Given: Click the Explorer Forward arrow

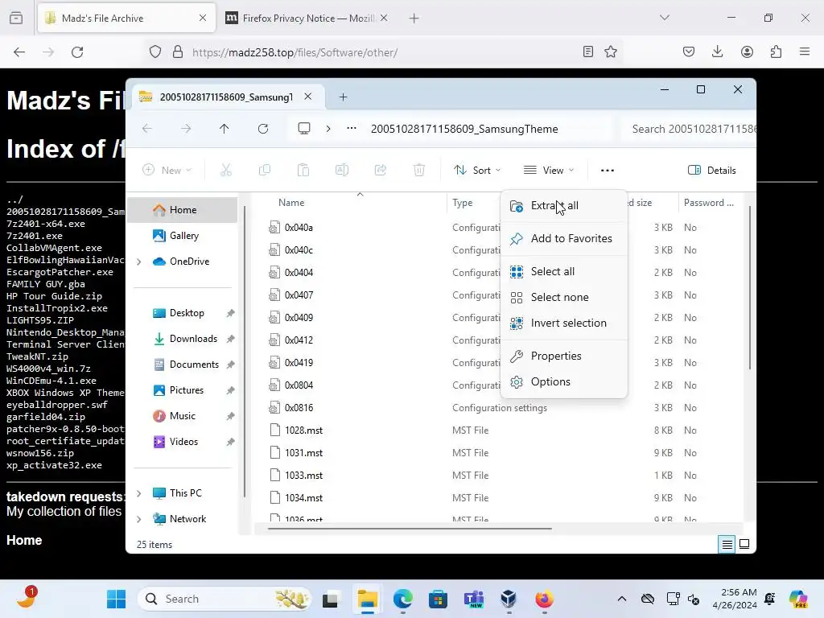Looking at the screenshot, I should (x=186, y=129).
